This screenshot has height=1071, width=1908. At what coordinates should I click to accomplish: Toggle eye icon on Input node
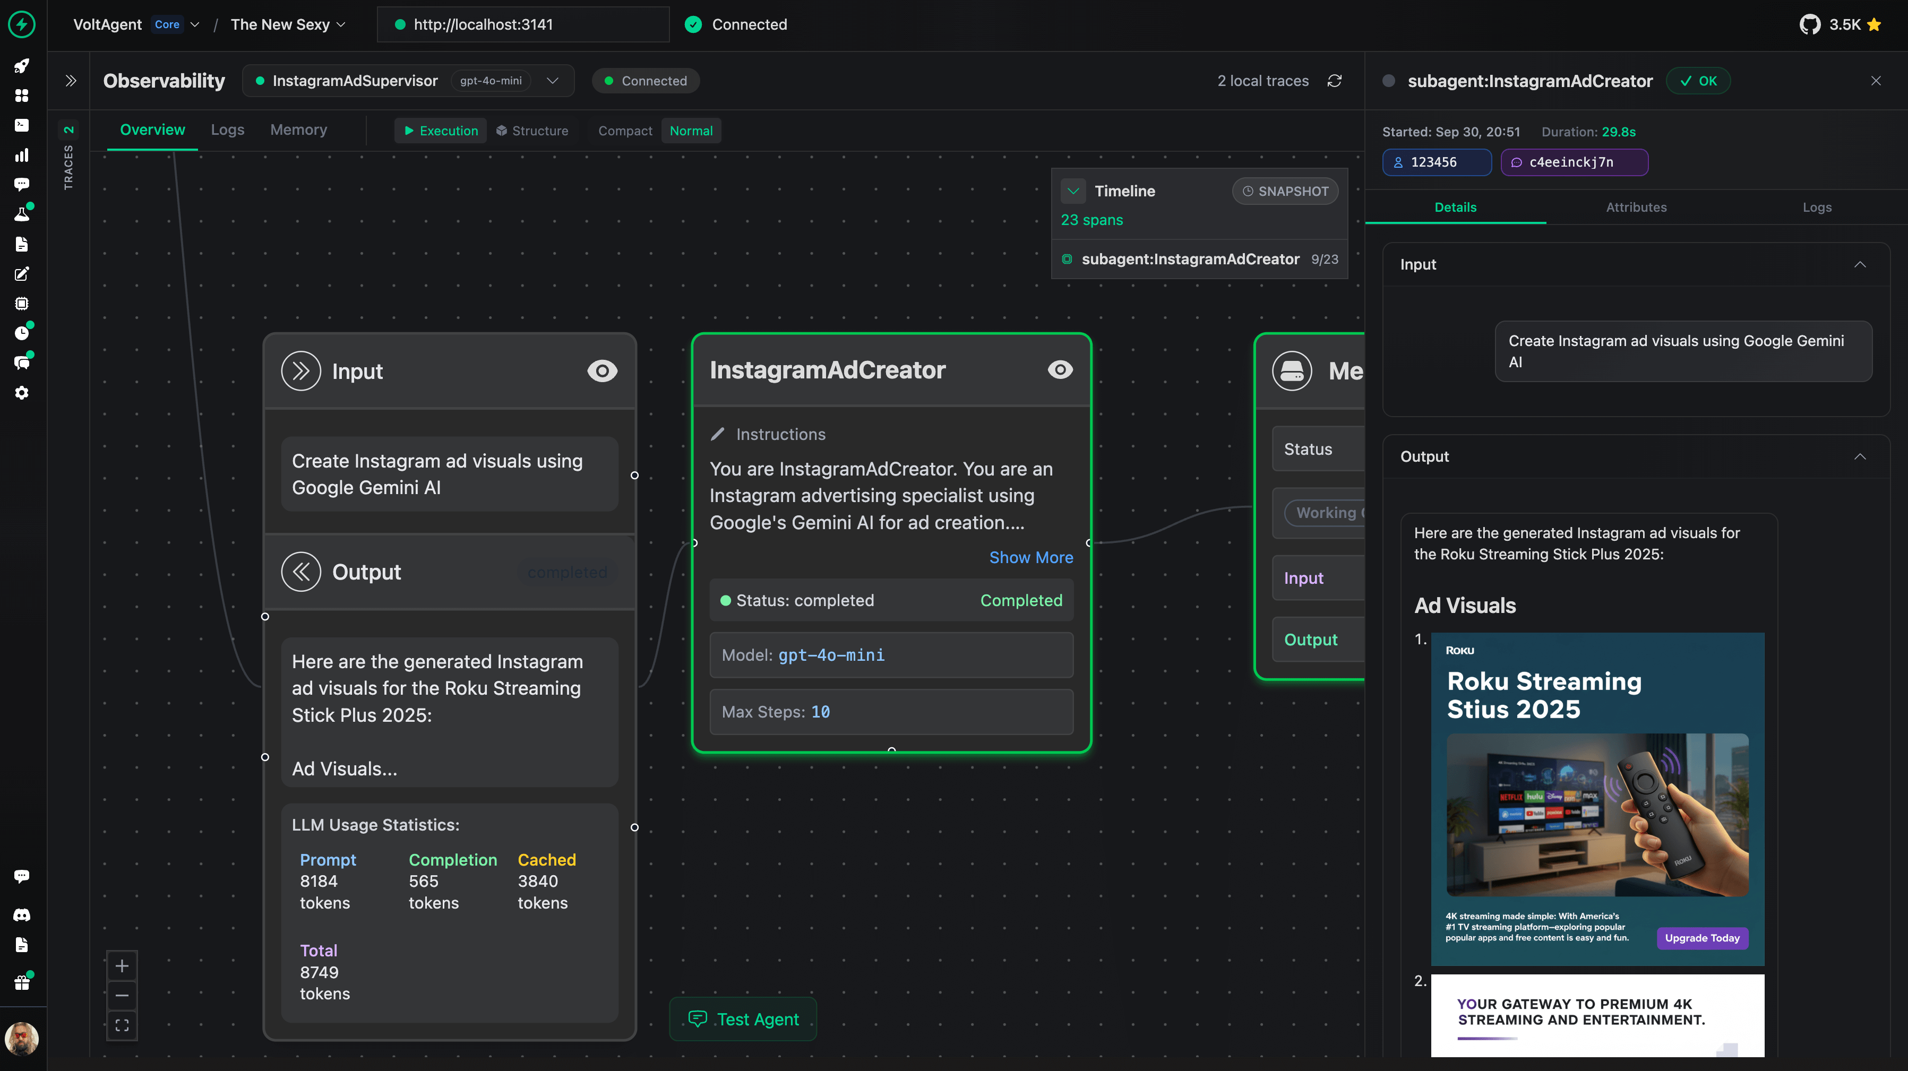pos(601,371)
